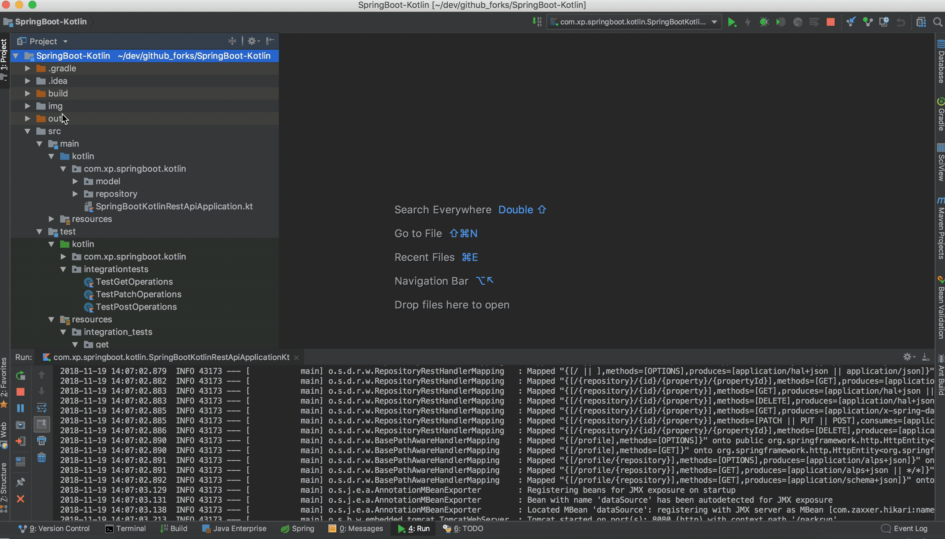This screenshot has width=945, height=539.
Task: Click the Exit icon in Run panel
Action: point(20,441)
